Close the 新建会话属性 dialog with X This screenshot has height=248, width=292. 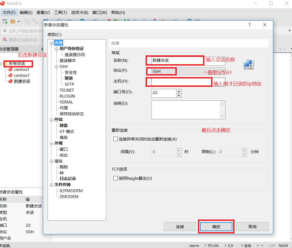click(x=265, y=25)
